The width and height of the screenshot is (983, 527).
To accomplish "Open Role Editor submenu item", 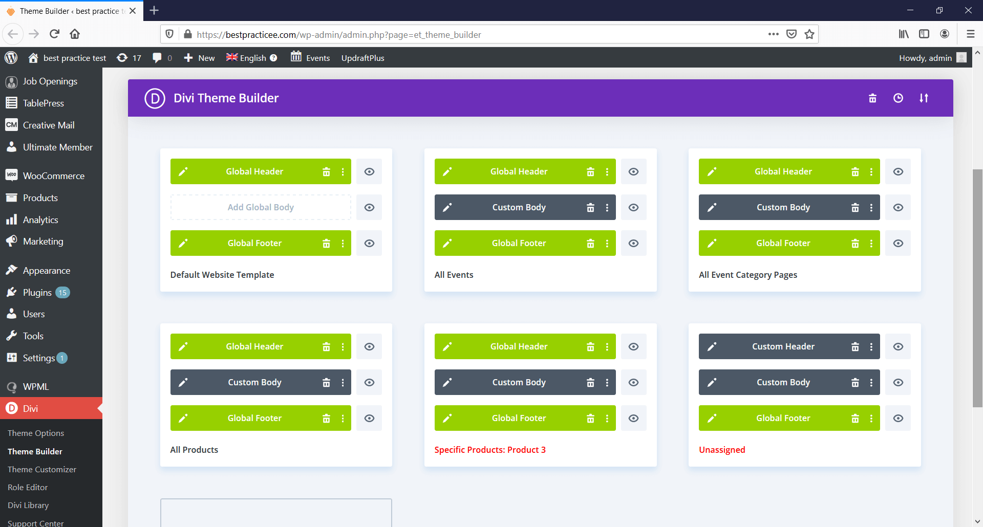I will tap(28, 488).
